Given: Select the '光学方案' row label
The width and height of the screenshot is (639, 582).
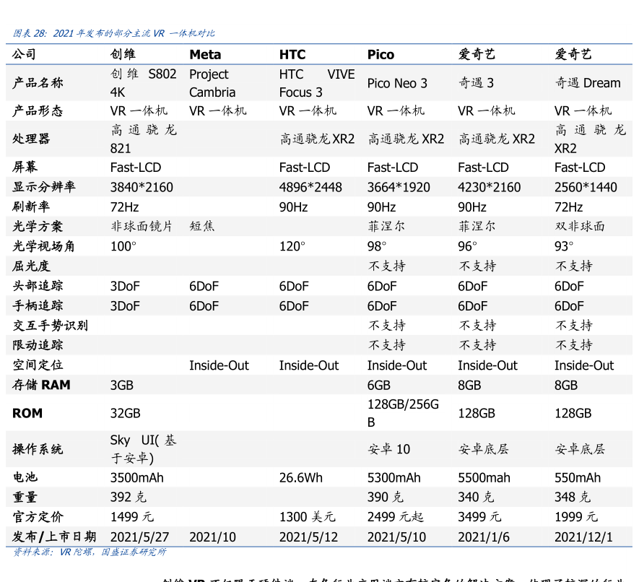Looking at the screenshot, I should (x=38, y=227).
